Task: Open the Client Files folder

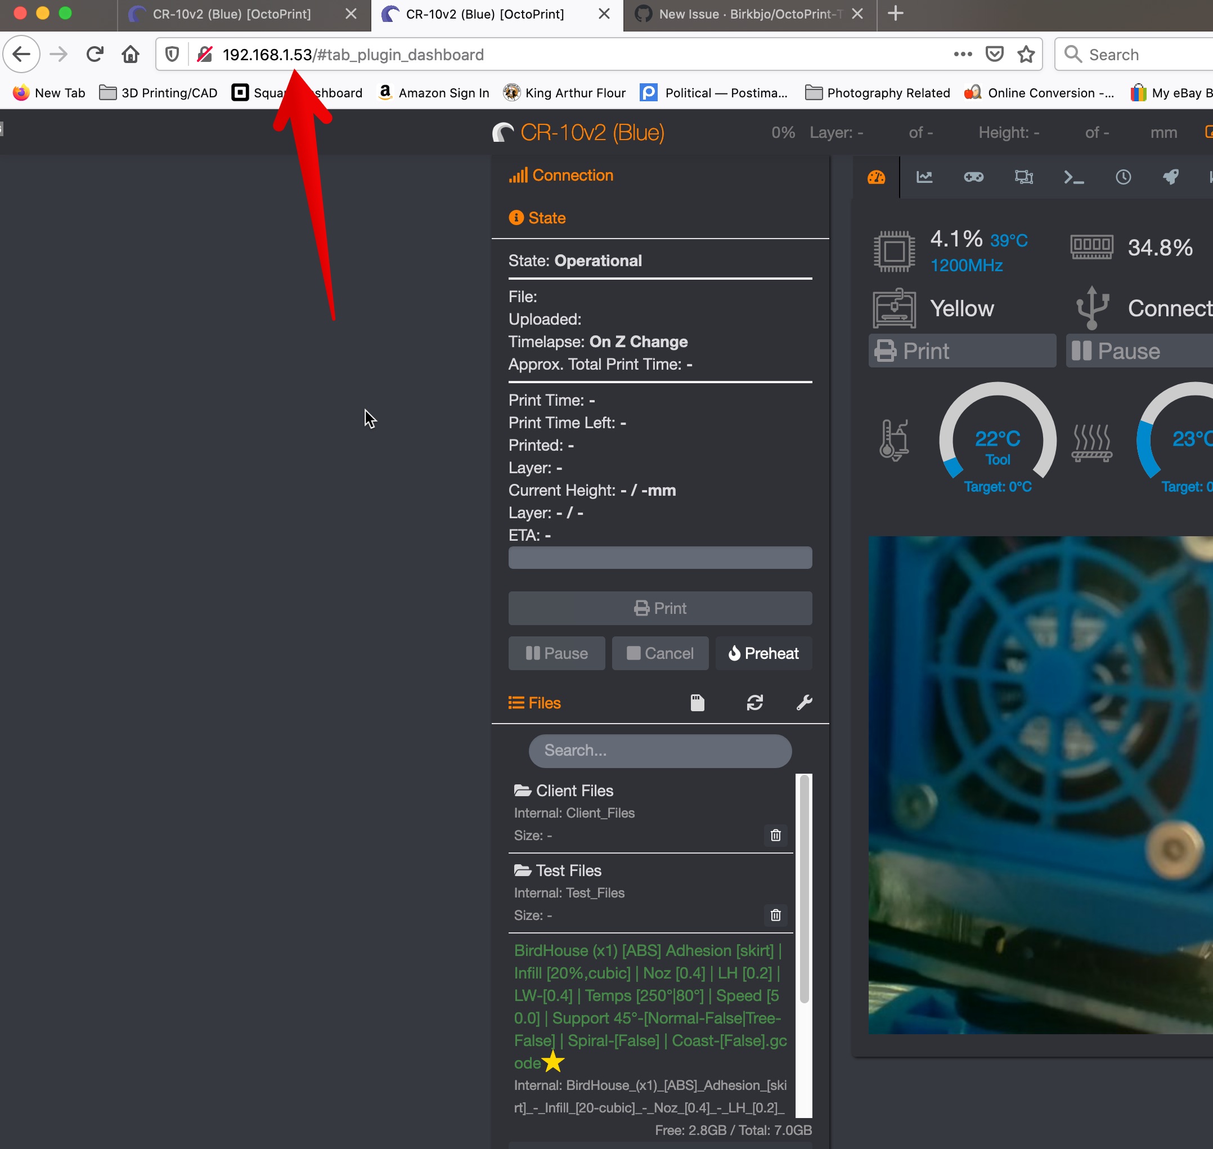Action: point(574,791)
